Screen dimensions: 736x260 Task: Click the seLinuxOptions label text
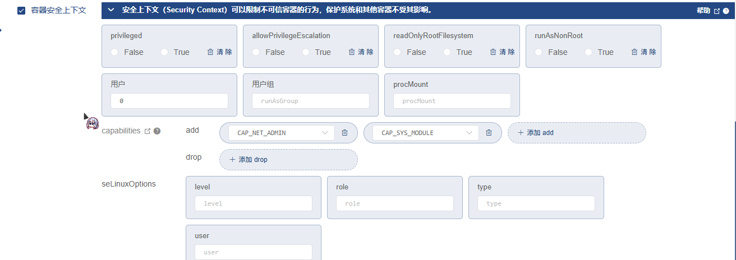(129, 184)
